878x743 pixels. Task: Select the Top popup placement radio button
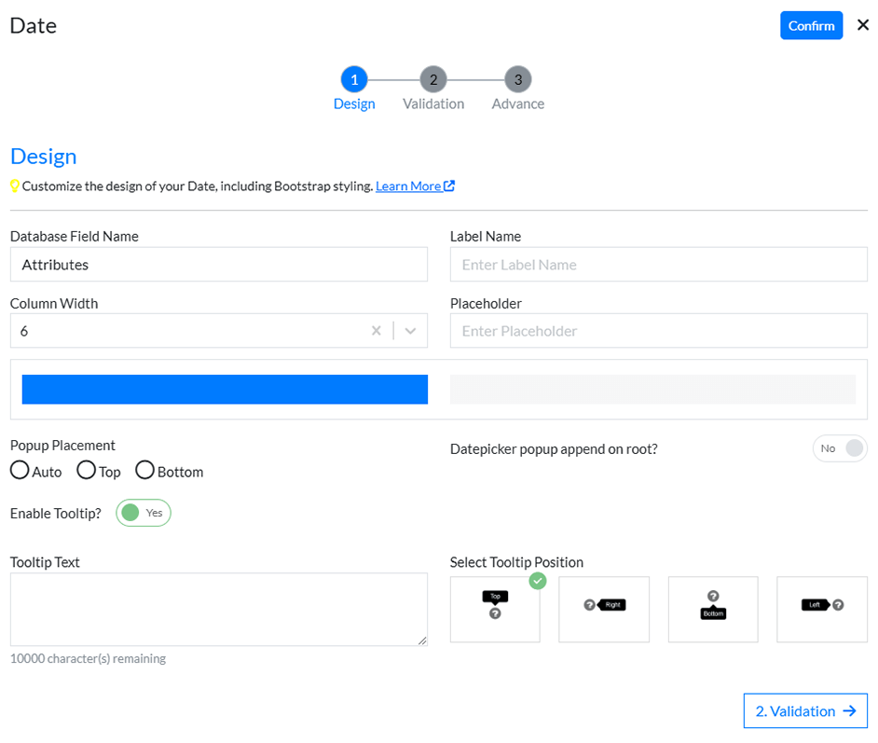click(85, 471)
